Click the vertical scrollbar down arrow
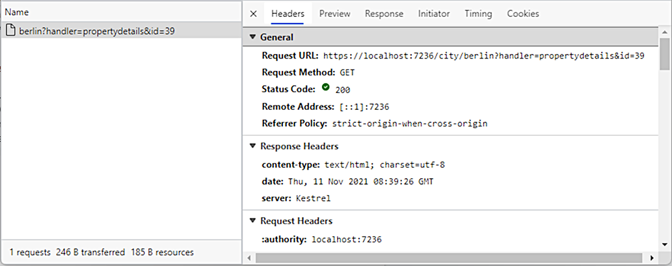 665,245
